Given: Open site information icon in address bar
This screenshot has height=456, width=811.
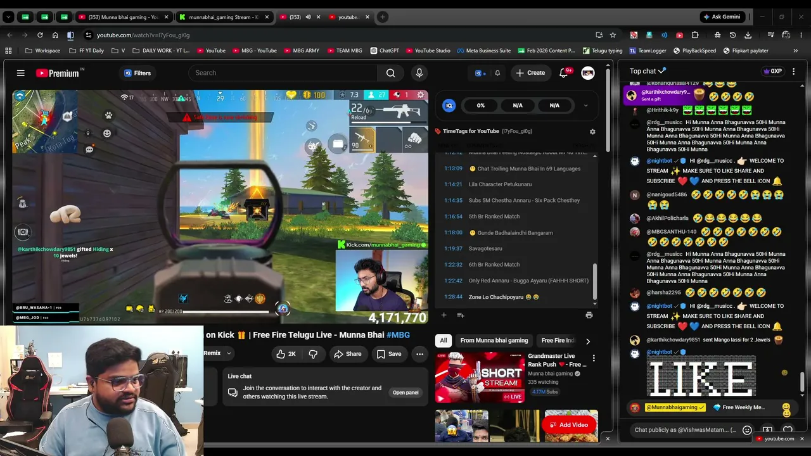Looking at the screenshot, I should coord(88,35).
